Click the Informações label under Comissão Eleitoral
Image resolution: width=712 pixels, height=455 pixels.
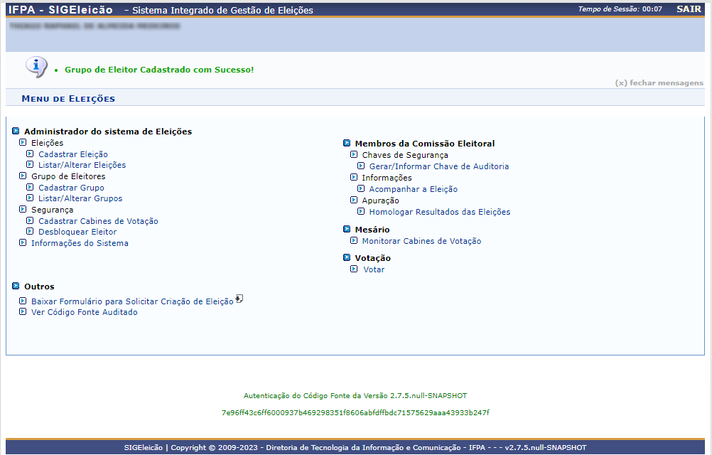(387, 178)
